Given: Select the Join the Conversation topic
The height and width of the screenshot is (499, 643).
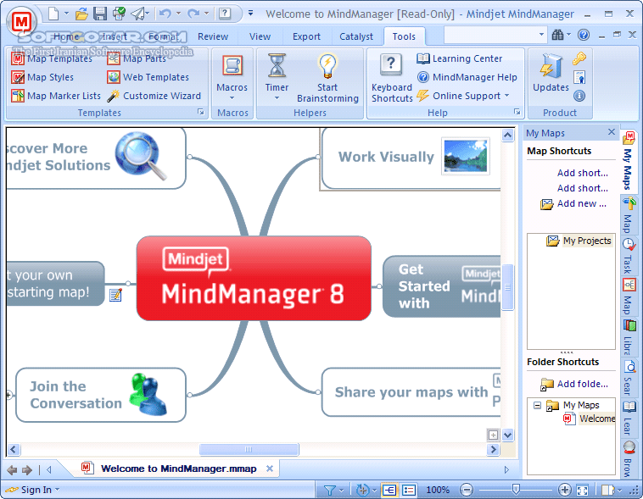Looking at the screenshot, I should [100, 395].
